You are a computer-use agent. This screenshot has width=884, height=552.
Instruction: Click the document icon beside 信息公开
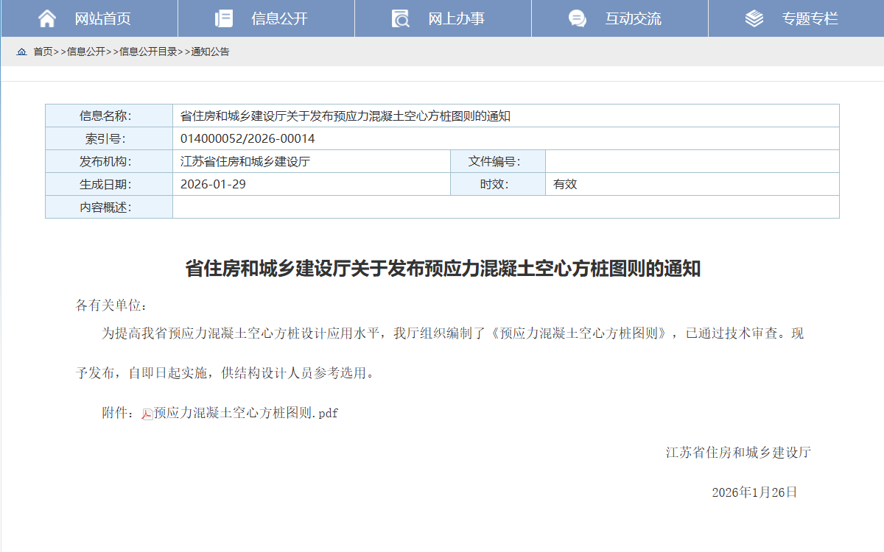pyautogui.click(x=223, y=18)
